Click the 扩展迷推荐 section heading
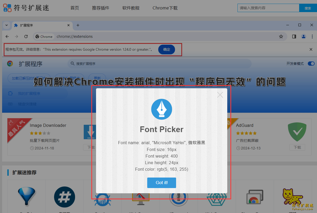Screen dimensions: 317x213 click(24, 173)
